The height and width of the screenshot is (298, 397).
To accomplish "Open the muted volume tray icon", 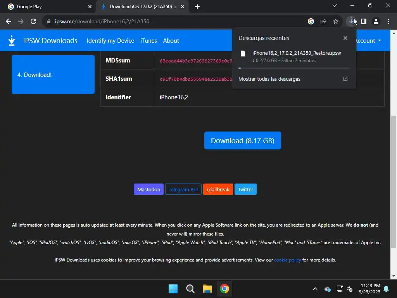I will [350, 289].
